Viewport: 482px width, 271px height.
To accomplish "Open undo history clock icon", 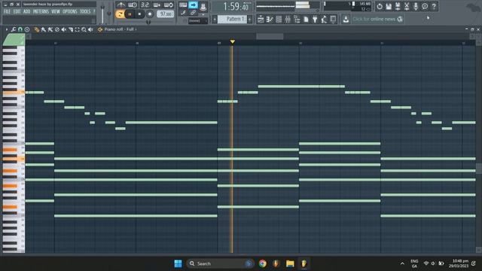I will coord(380,6).
